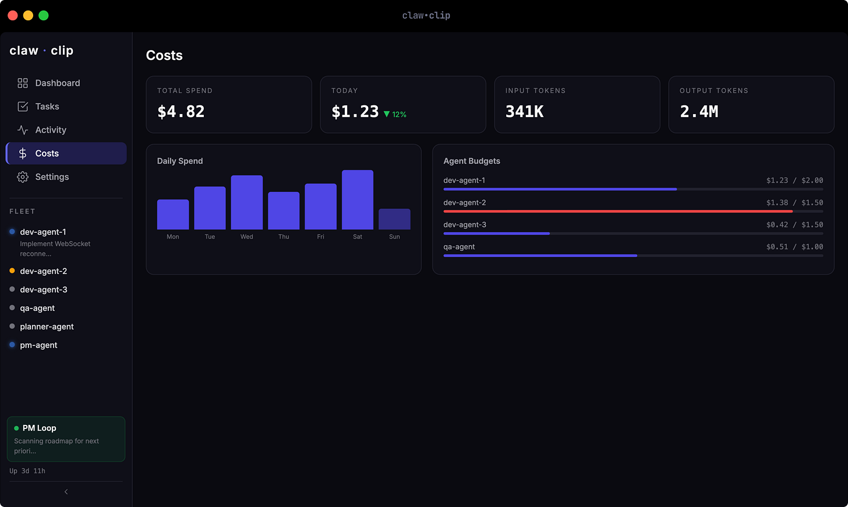The image size is (848, 507).
Task: Click the red macOS close window button
Action: [13, 16]
